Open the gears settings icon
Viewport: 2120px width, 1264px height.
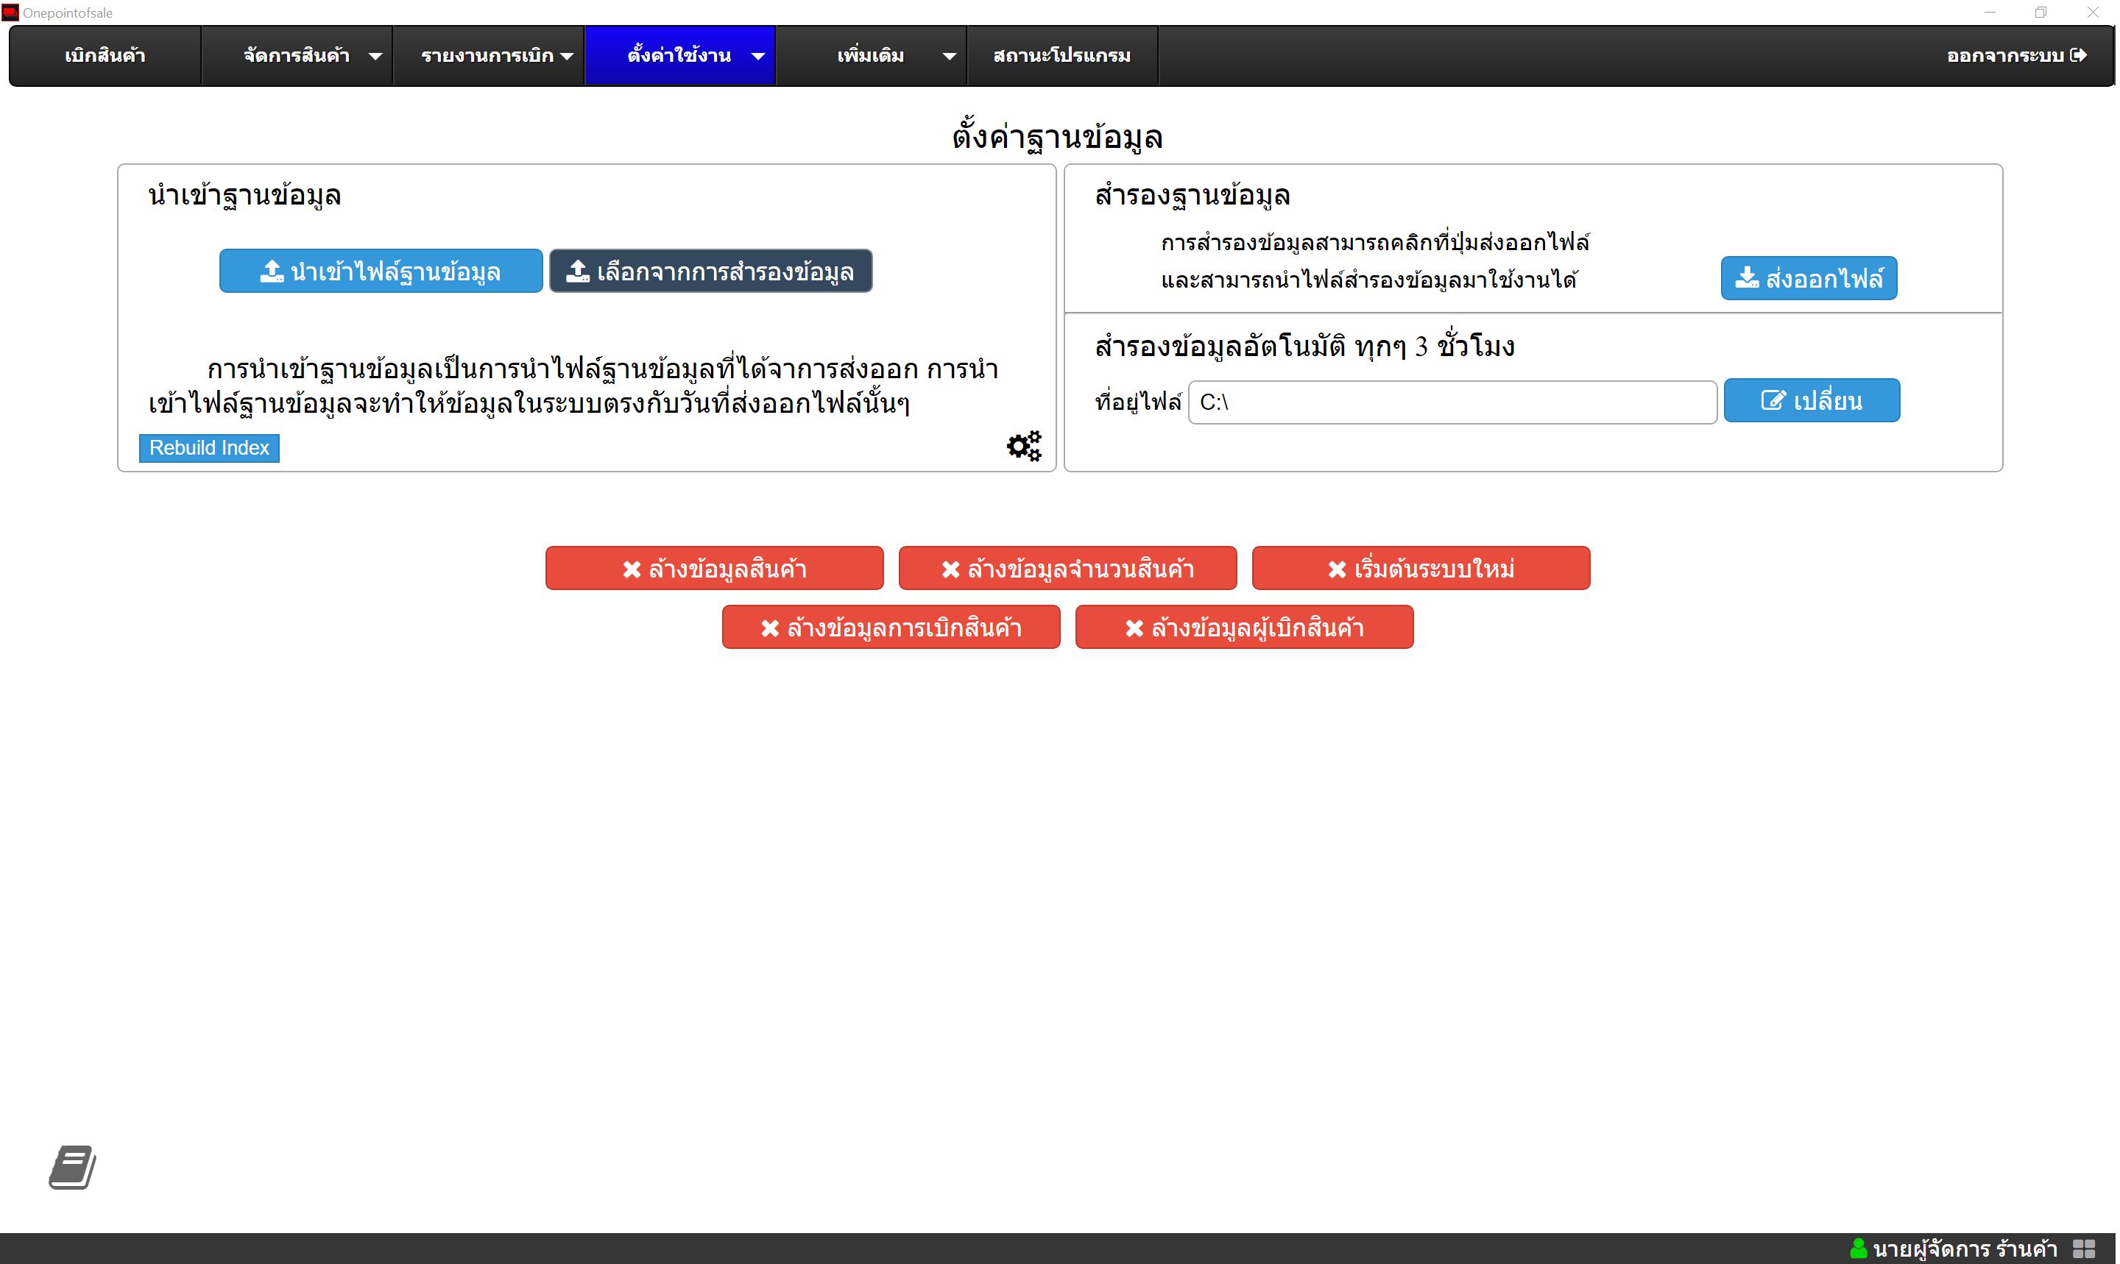1024,445
